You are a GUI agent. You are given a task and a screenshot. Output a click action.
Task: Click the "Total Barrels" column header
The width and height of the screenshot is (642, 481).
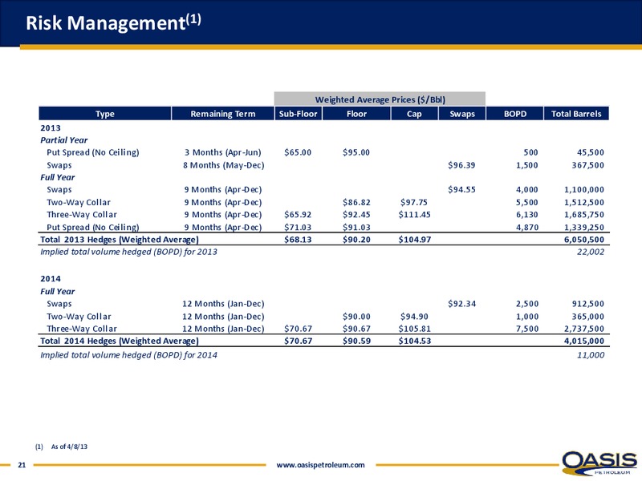coord(576,114)
